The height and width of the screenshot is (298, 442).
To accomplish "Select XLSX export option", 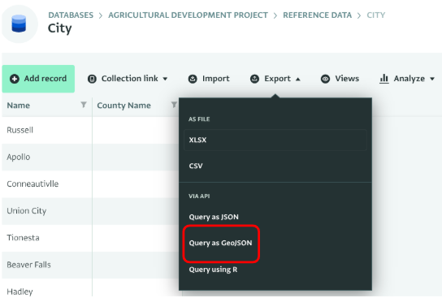I will pyautogui.click(x=275, y=140).
